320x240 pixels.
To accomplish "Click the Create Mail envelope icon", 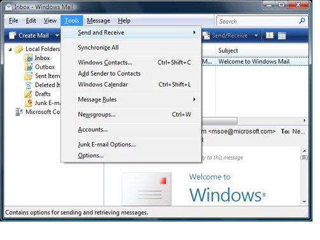I will tap(13, 36).
